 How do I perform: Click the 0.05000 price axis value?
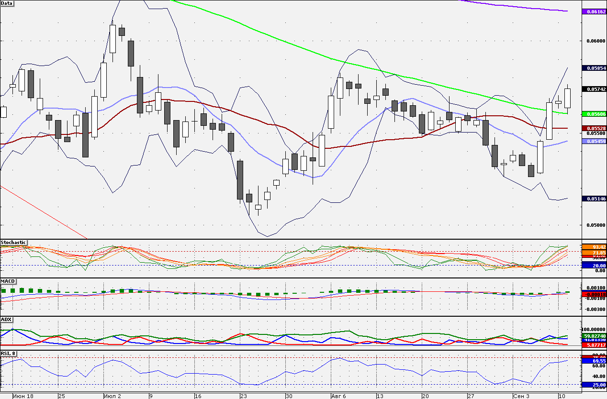tap(596, 225)
